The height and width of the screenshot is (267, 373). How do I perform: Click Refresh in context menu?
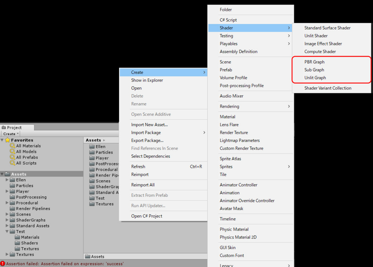pyautogui.click(x=164, y=167)
